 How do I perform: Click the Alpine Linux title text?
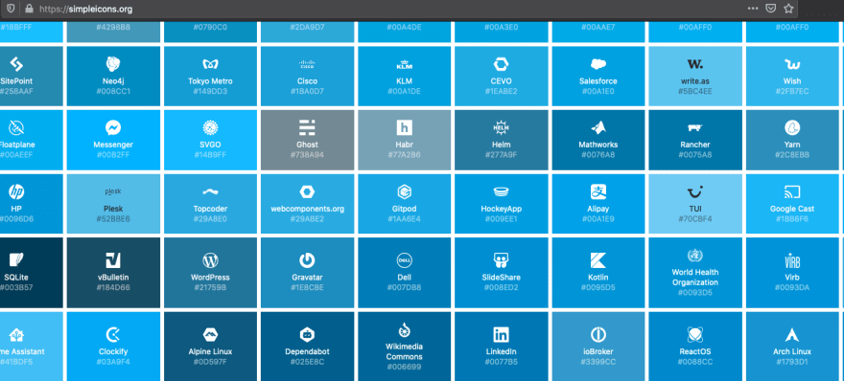(210, 351)
